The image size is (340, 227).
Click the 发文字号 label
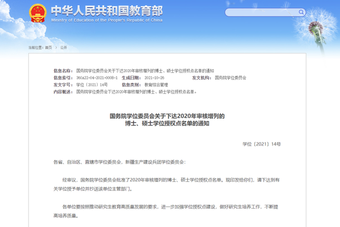coord(63,85)
